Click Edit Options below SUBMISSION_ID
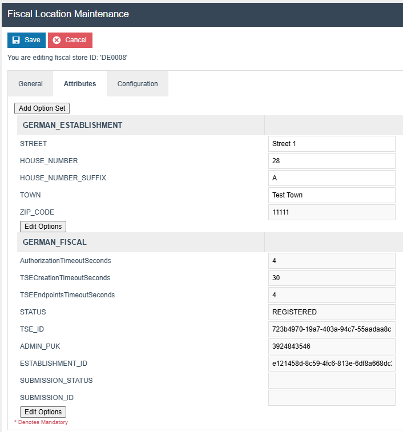This screenshot has height=432, width=403. point(43,412)
